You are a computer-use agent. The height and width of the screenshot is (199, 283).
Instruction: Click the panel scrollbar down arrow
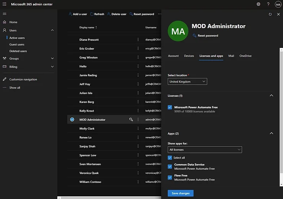pos(281,184)
